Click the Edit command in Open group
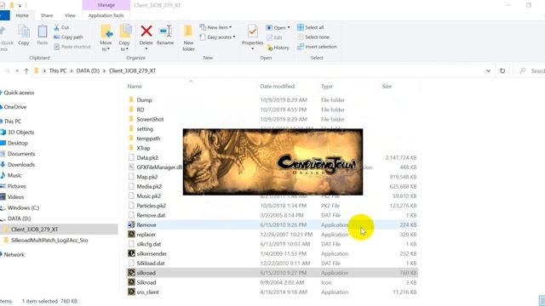 274,37
